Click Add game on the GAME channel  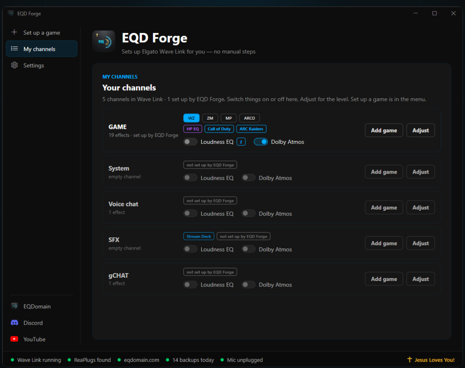pyautogui.click(x=384, y=130)
